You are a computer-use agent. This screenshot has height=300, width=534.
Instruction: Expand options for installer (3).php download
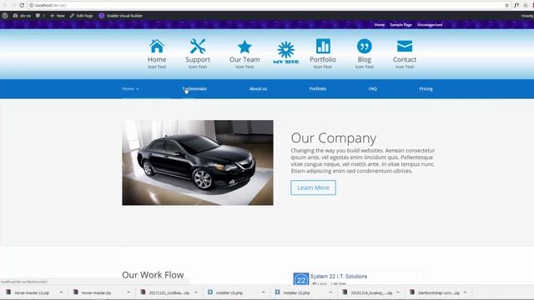(x=263, y=292)
